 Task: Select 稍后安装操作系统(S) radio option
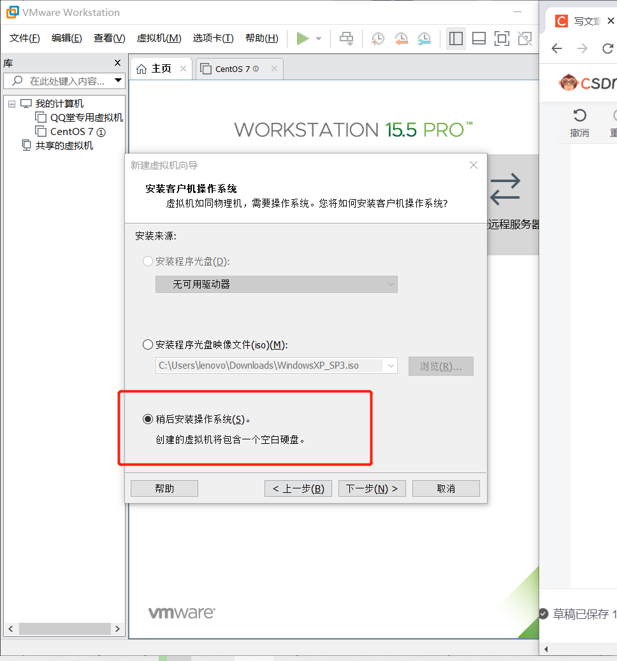pos(148,419)
